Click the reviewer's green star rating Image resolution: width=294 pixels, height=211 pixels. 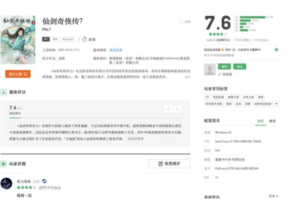(26, 187)
